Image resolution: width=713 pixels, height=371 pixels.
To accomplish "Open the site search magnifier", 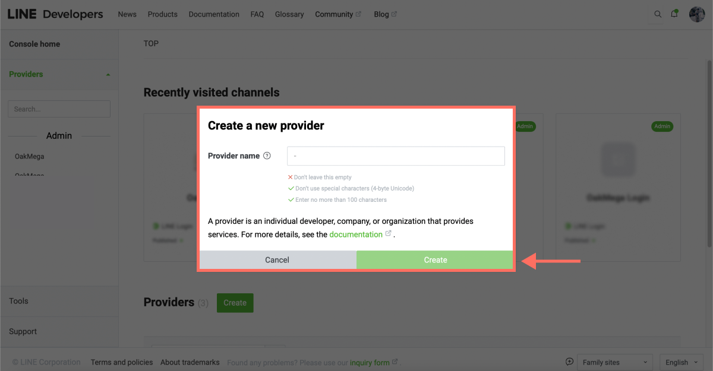I will point(658,14).
